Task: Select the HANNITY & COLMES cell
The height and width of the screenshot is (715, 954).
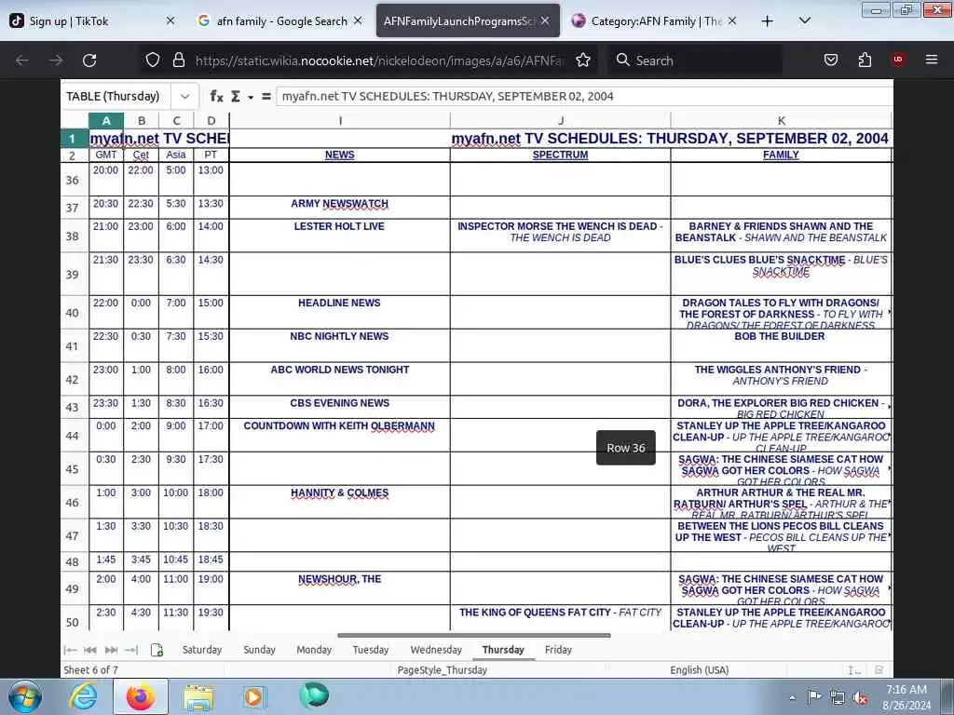Action: [339, 502]
